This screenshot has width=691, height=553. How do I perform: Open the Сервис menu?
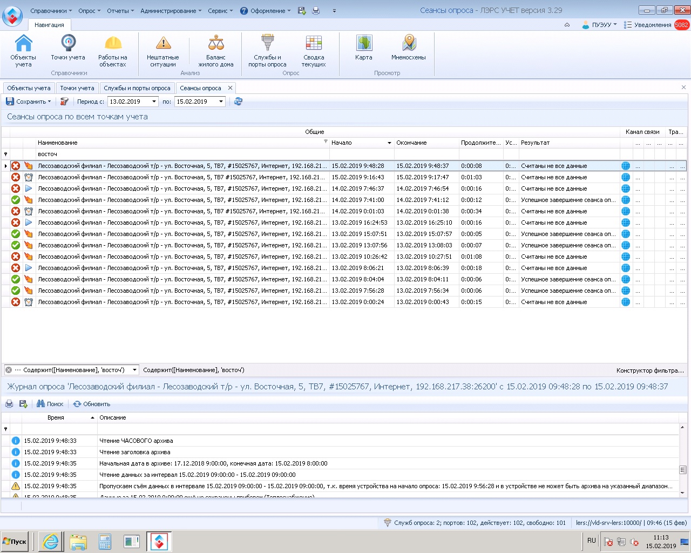point(221,11)
